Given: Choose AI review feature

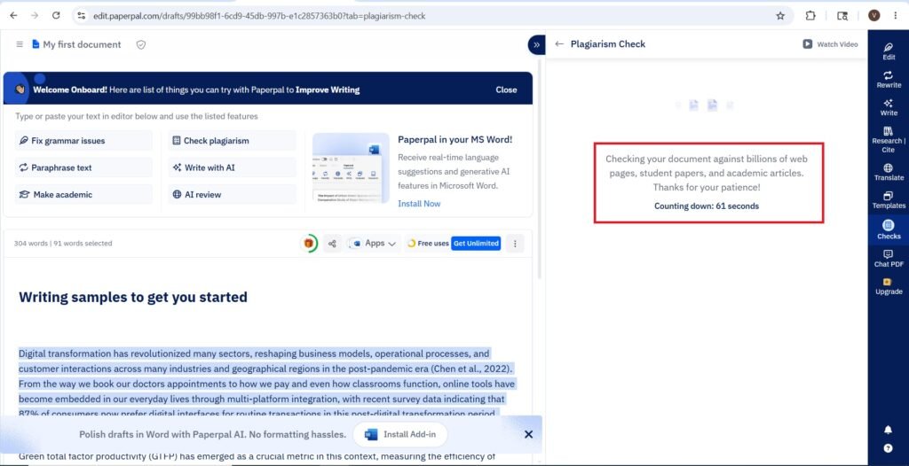Looking at the screenshot, I should 232,195.
